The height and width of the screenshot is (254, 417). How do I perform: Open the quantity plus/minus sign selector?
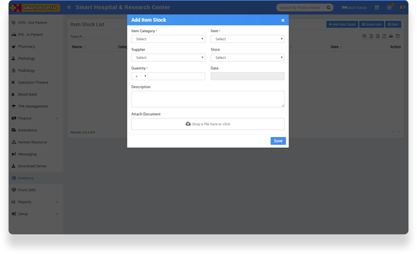tap(140, 76)
